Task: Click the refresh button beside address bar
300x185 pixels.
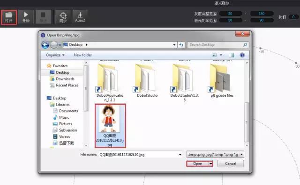Action: tap(181, 45)
